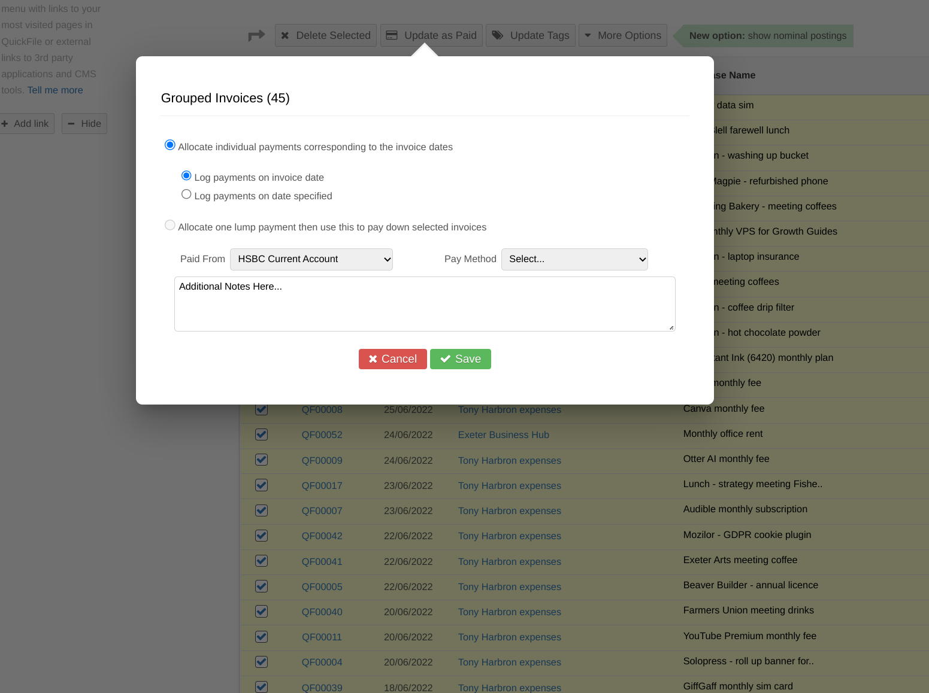Screen dimensions: 929x693
Task: Choose Log payments on date specified
Action: pyautogui.click(x=186, y=194)
